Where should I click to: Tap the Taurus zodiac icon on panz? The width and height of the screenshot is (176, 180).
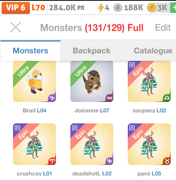[x=167, y=161]
